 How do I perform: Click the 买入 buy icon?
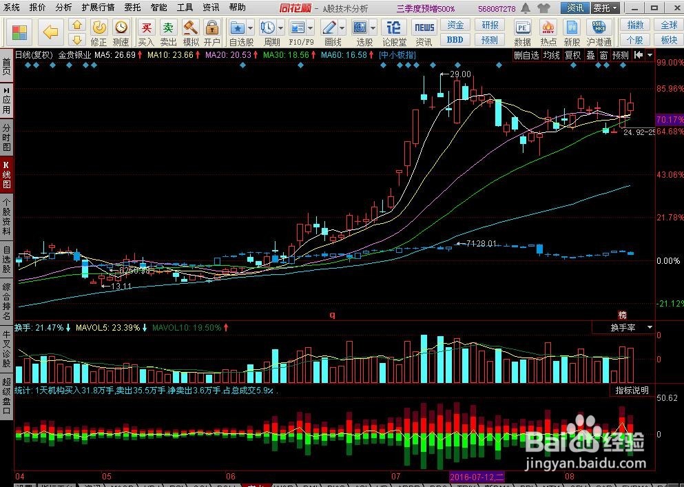tap(146, 33)
